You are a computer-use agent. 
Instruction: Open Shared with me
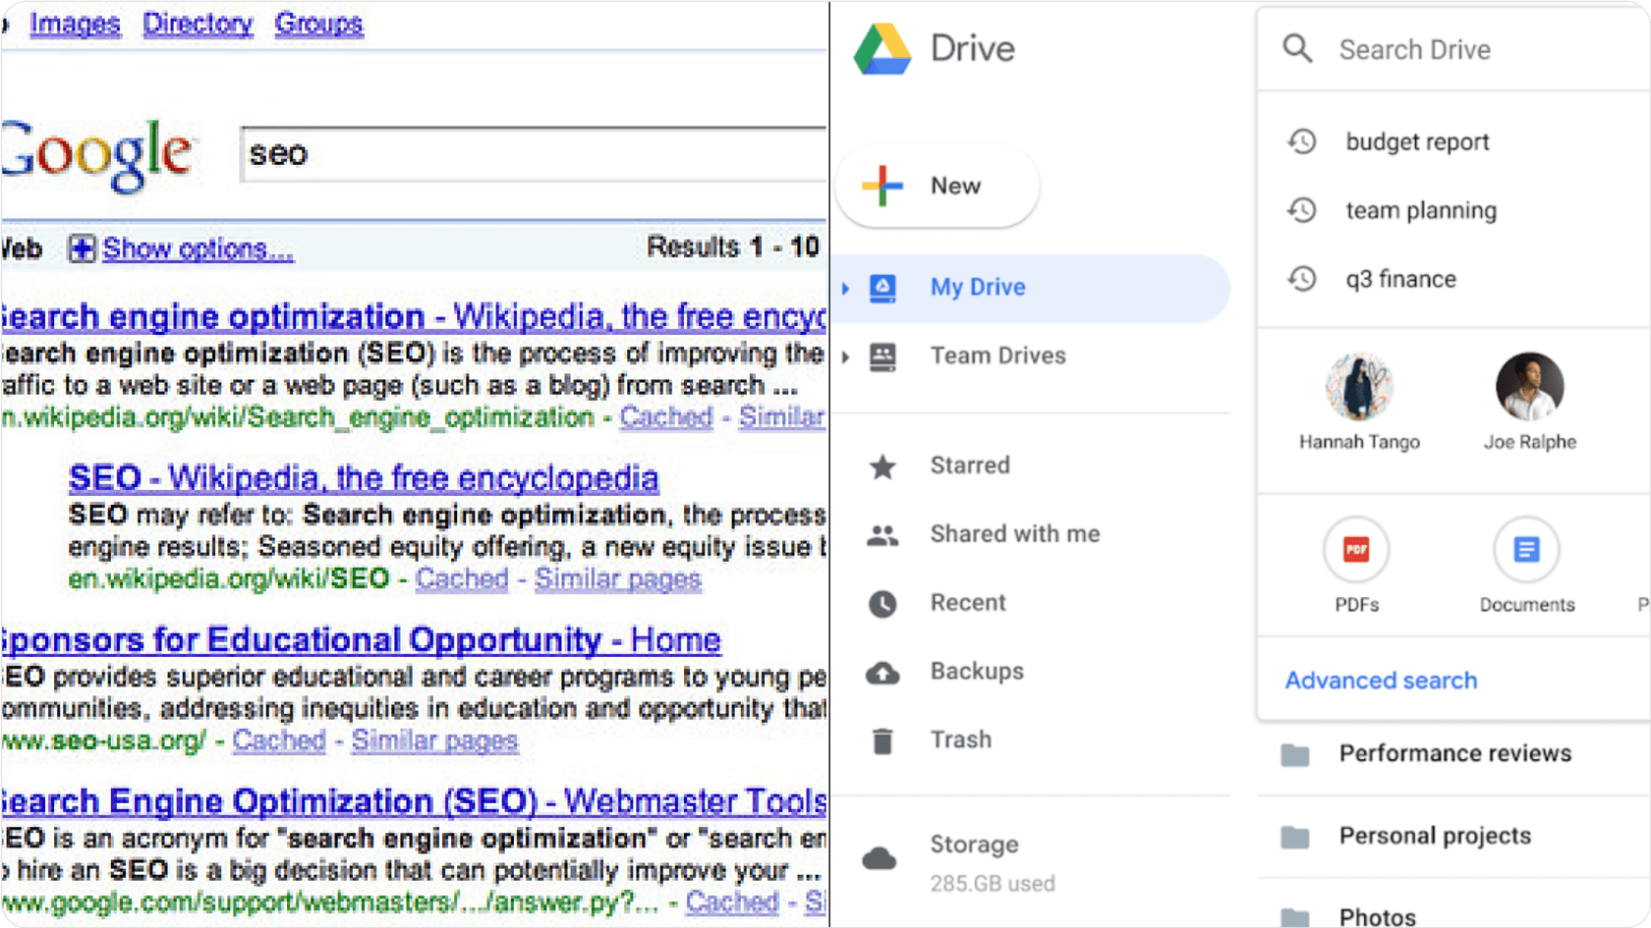tap(1014, 534)
